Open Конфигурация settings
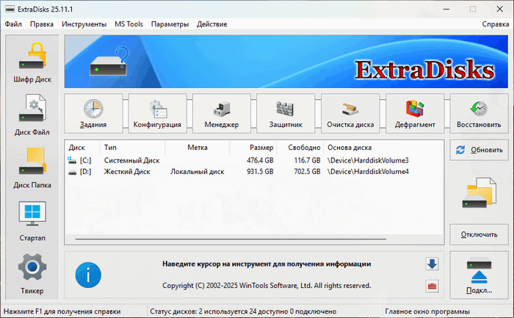514x318 pixels. pyautogui.click(x=157, y=113)
